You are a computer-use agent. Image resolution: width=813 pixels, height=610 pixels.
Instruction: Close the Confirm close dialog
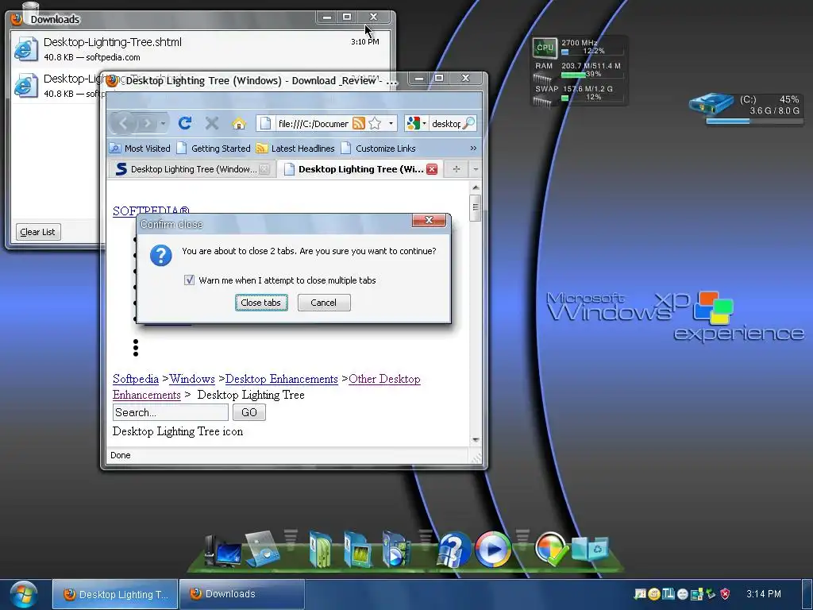pos(429,220)
